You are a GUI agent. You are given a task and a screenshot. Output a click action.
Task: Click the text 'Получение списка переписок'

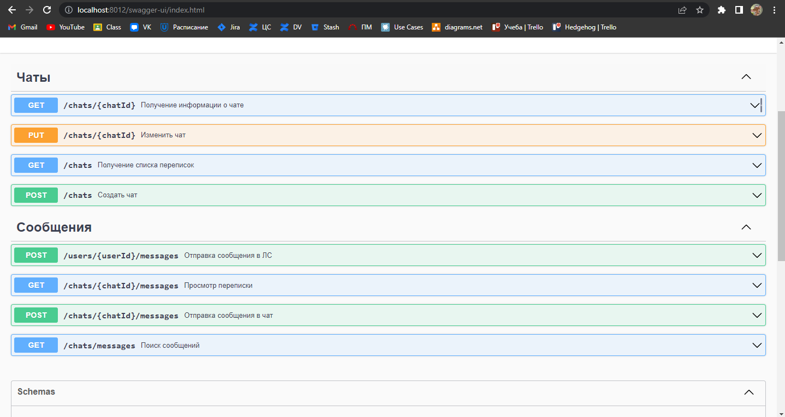[x=146, y=165]
